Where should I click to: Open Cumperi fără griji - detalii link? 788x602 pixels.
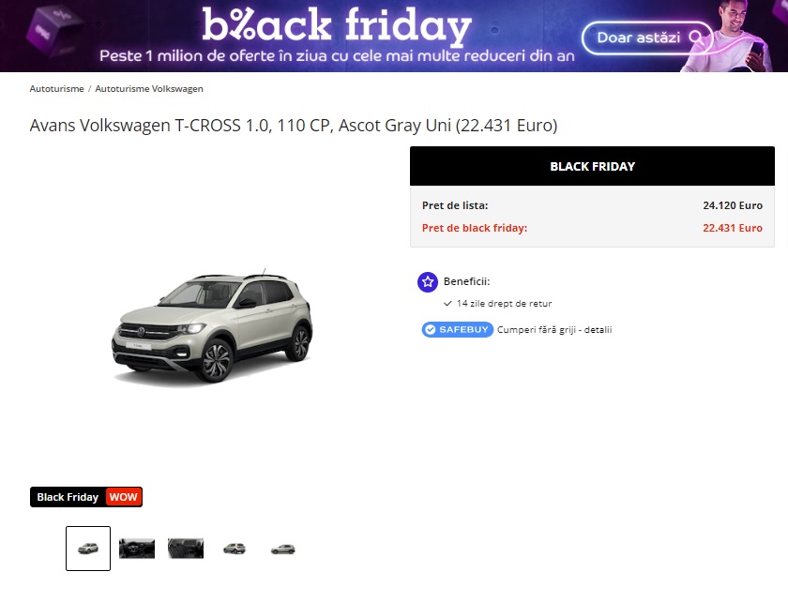554,330
